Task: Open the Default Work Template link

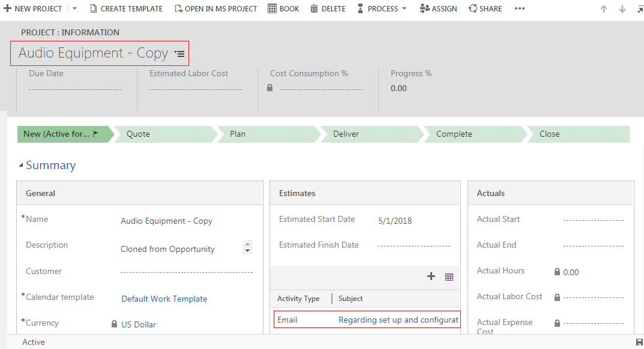Action: coord(164,299)
